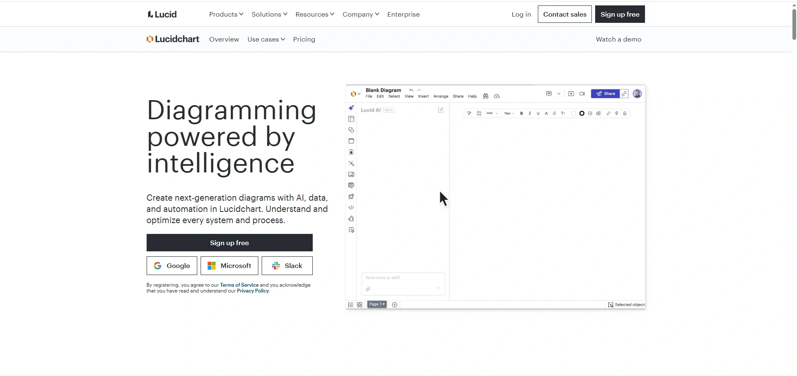Screen dimensions: 797x376
Task: Toggle bold text formatting
Action: tap(521, 113)
